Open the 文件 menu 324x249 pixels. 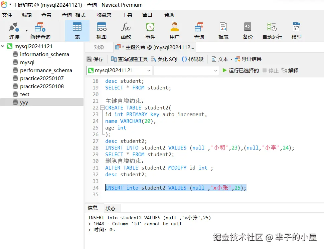point(7,15)
